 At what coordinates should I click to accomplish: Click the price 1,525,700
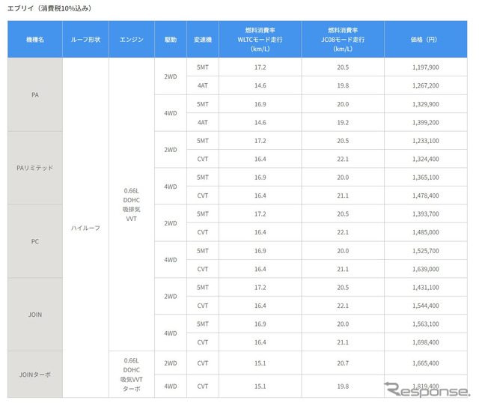tap(426, 251)
